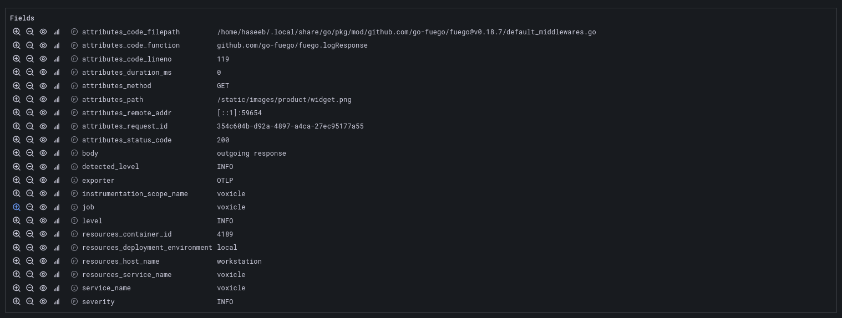Click zoom-in filter icon for job

pos(17,207)
